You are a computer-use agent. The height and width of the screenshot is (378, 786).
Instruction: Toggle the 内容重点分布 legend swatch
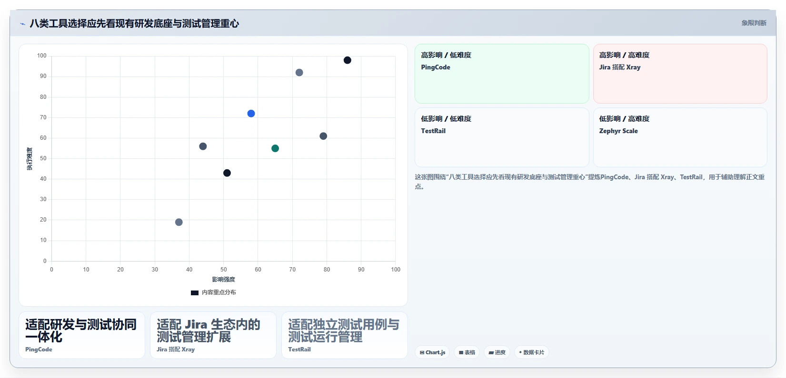(194, 293)
